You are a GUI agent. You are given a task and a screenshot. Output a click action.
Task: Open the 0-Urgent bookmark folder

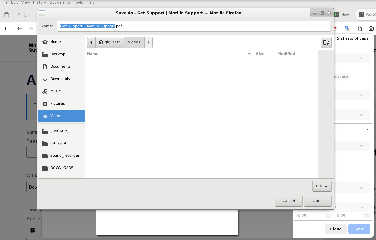61,143
